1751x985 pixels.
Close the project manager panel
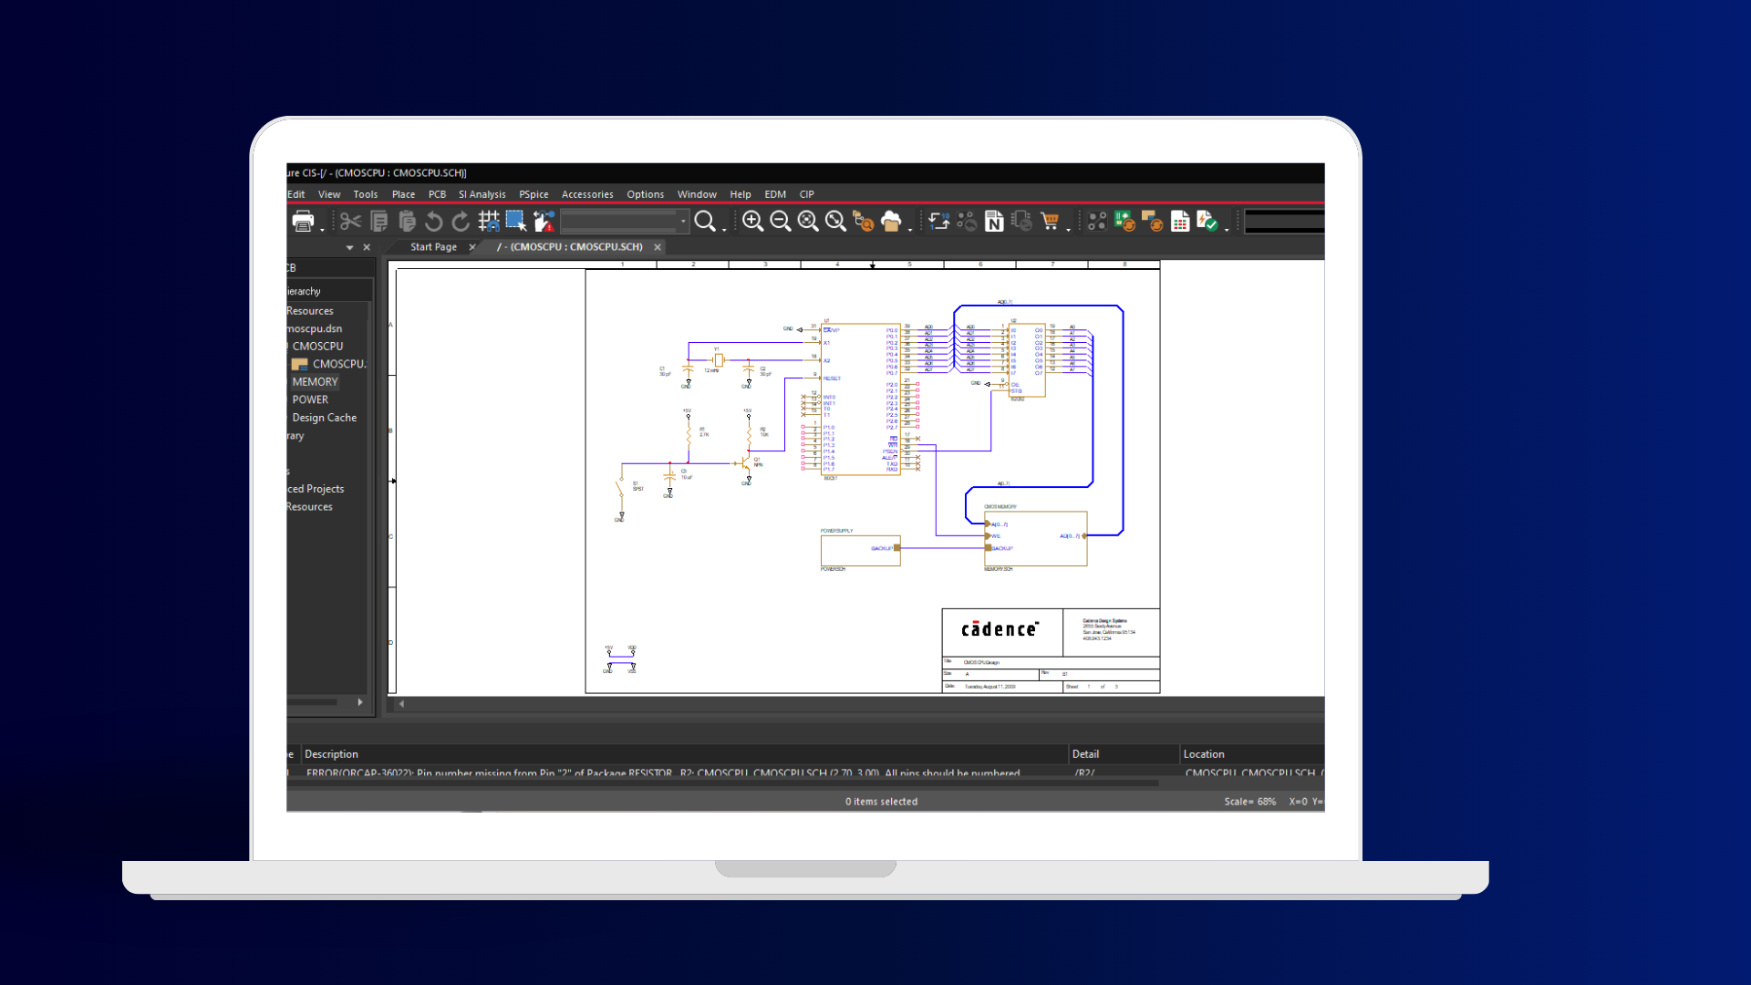367,247
